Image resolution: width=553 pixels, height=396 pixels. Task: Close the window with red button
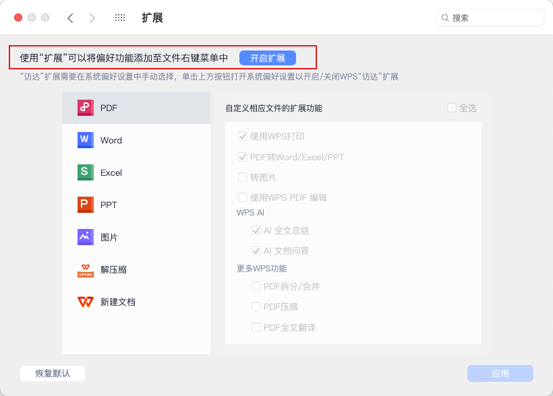click(18, 18)
